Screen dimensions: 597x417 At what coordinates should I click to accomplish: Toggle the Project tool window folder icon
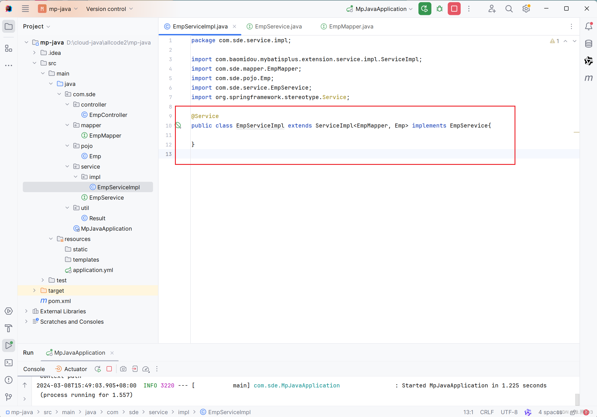[9, 26]
